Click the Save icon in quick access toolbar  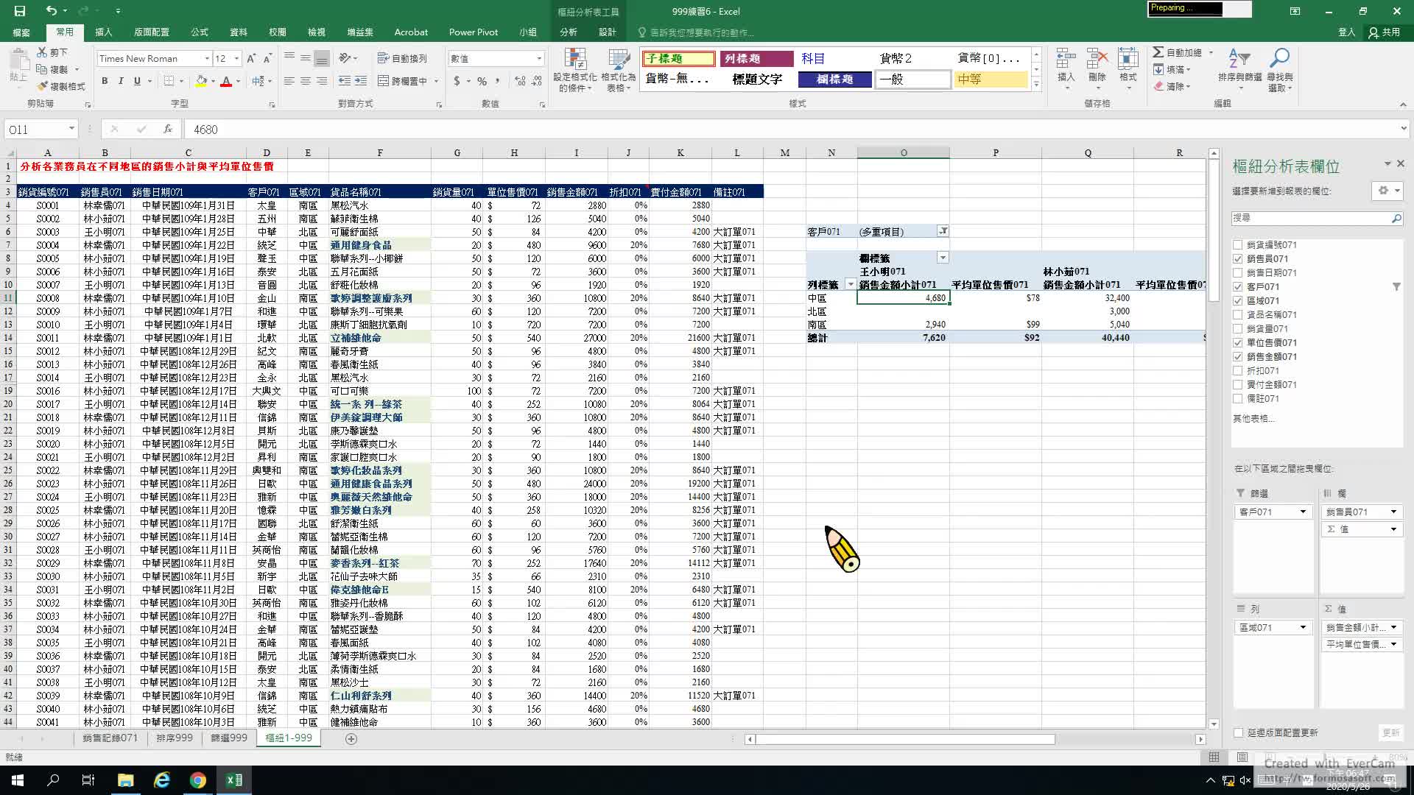[20, 11]
